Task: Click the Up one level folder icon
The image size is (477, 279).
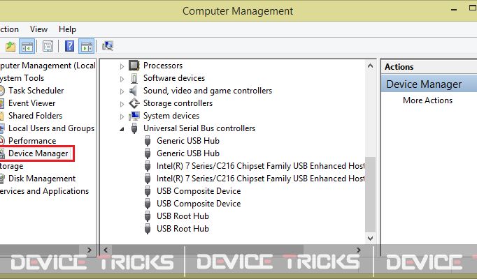Action: point(10,46)
